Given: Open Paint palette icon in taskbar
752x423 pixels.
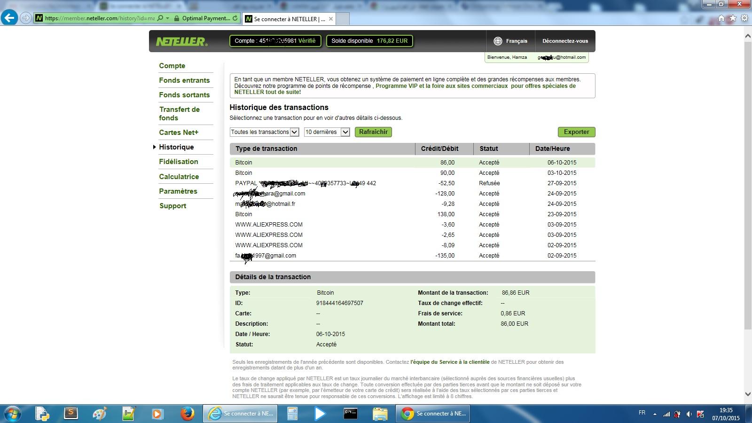Looking at the screenshot, I should [x=99, y=414].
